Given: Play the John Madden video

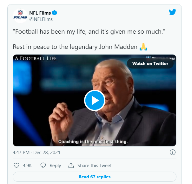Looking at the screenshot, I should click(x=95, y=101).
